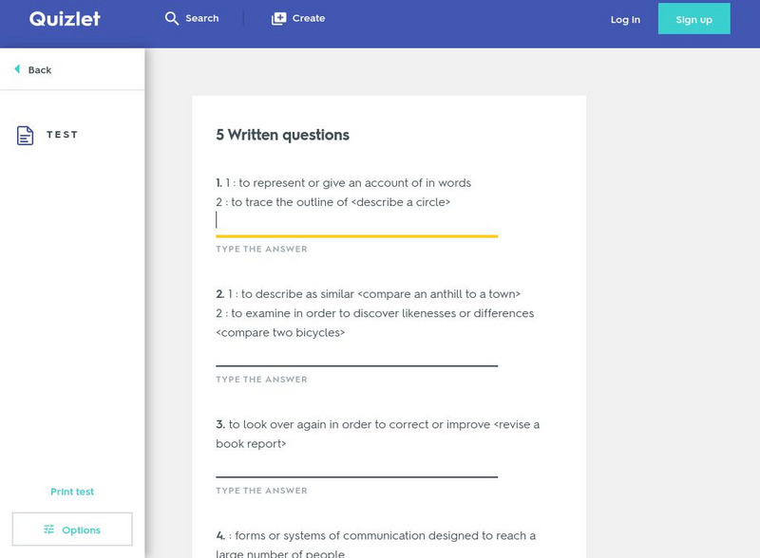
Task: Click the Print test link
Action: [72, 492]
